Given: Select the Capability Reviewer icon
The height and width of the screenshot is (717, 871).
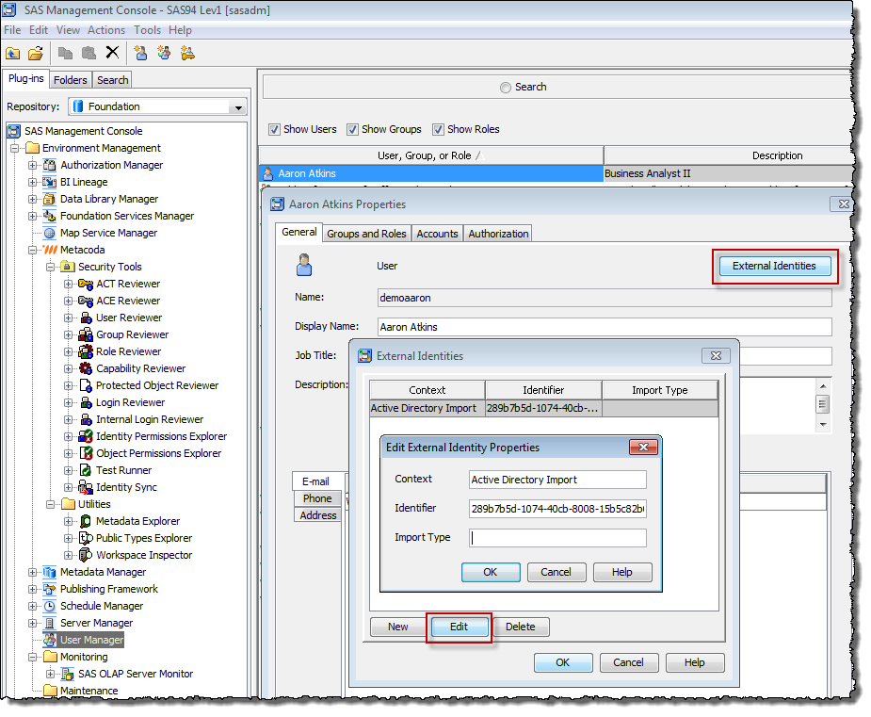Looking at the screenshot, I should 86,368.
